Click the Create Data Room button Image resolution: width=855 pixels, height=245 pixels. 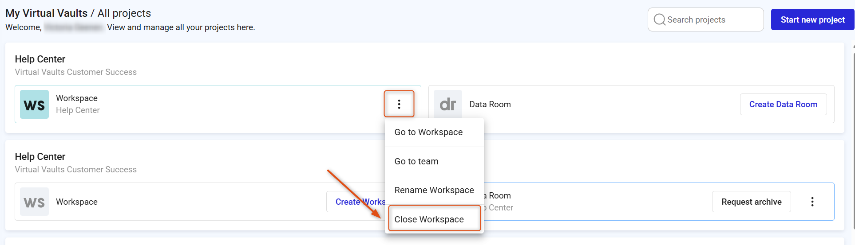click(783, 104)
